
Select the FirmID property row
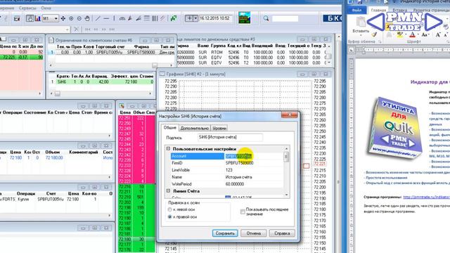226,163
